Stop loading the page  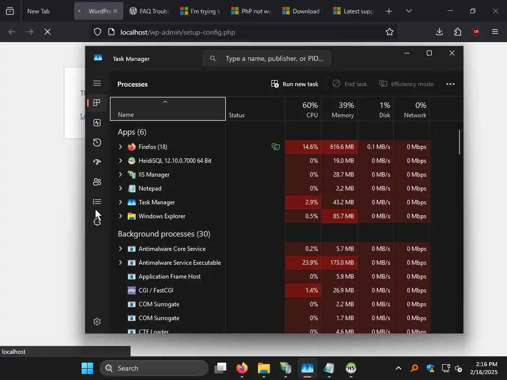coord(48,32)
